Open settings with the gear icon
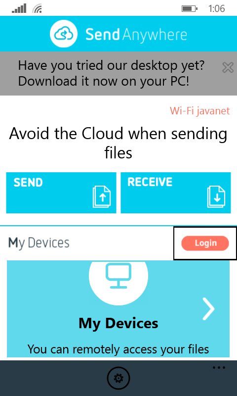This screenshot has width=237, height=396. [118, 378]
